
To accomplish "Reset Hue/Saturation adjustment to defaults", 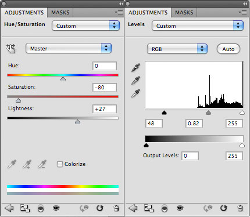I will tap(99, 208).
